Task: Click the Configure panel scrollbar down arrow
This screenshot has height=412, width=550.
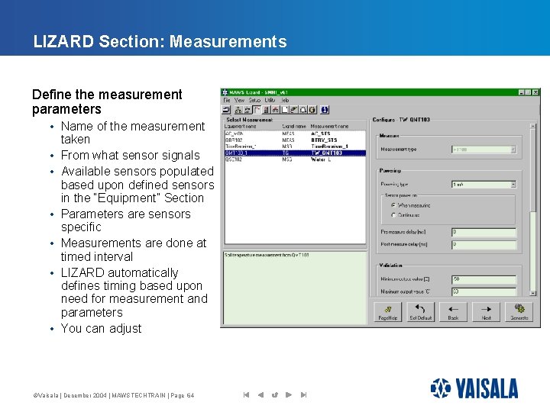Action: [x=533, y=293]
